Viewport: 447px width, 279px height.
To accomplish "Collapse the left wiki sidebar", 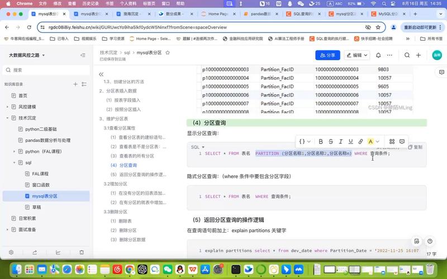I will pos(83,55).
